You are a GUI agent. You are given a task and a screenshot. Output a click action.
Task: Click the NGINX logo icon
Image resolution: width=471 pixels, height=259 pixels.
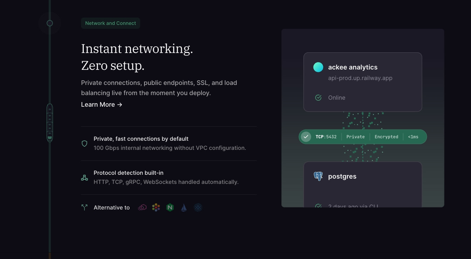170,207
